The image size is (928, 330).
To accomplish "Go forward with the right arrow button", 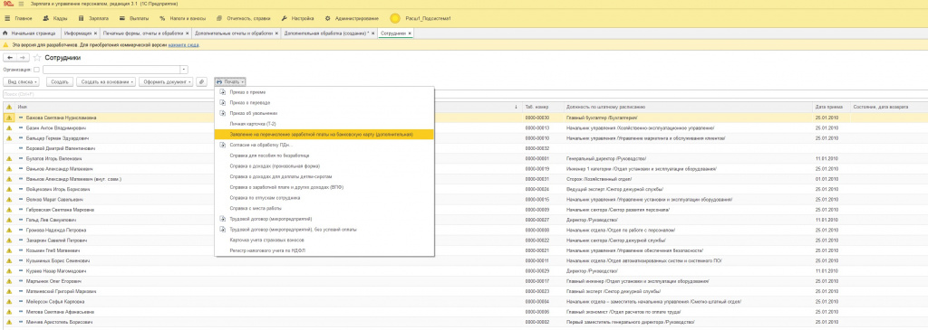I will tap(23, 58).
